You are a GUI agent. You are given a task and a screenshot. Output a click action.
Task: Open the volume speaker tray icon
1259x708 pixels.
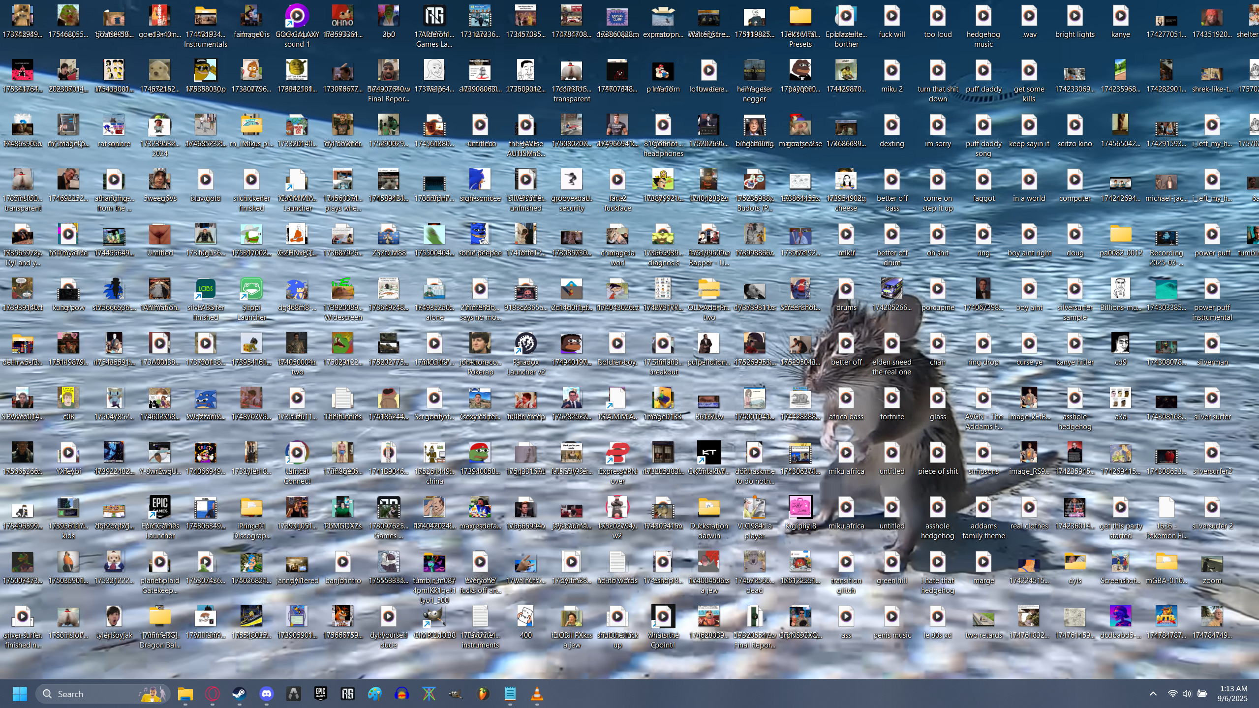[1187, 694]
